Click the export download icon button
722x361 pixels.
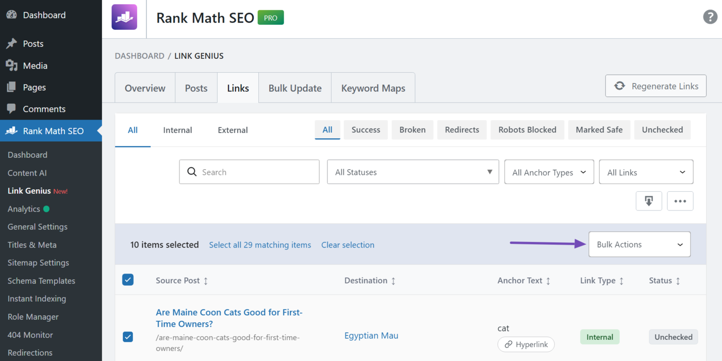pyautogui.click(x=649, y=201)
